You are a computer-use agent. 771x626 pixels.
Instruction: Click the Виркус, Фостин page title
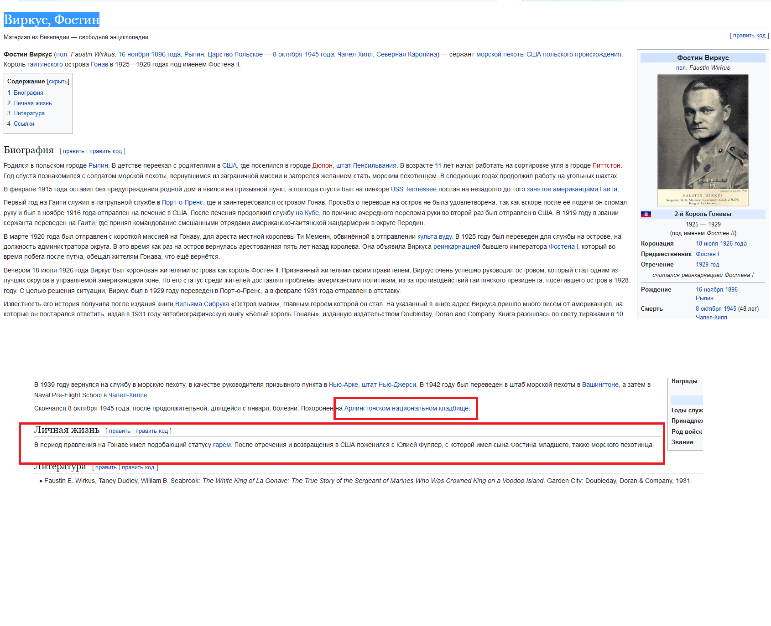[x=52, y=20]
